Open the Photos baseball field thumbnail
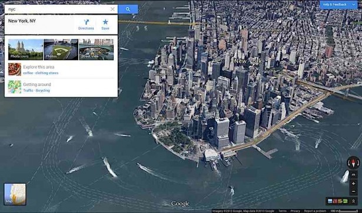The width and height of the screenshot is (362, 213). (x=61, y=49)
